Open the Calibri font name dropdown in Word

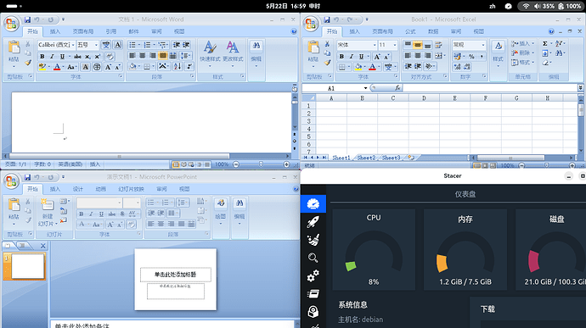point(73,45)
